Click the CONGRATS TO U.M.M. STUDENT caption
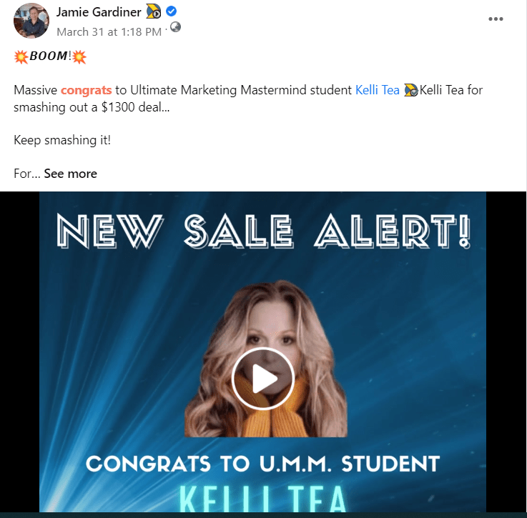Viewport: 527px width, 518px height. coord(263,464)
